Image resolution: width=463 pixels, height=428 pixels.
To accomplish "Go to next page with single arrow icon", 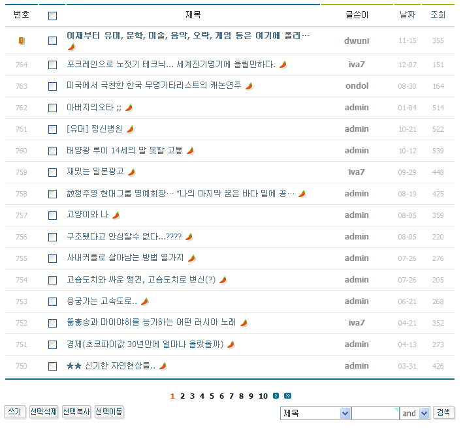I will (276, 395).
